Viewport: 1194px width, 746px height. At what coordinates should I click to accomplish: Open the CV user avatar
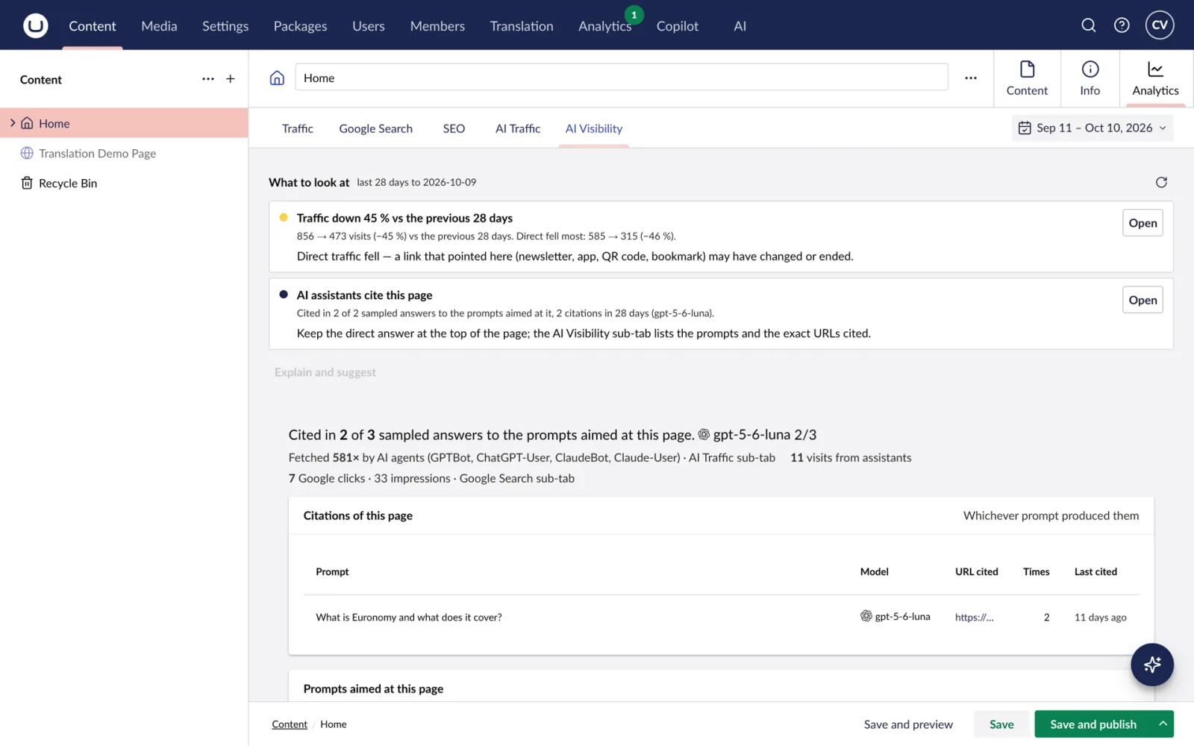(1160, 25)
